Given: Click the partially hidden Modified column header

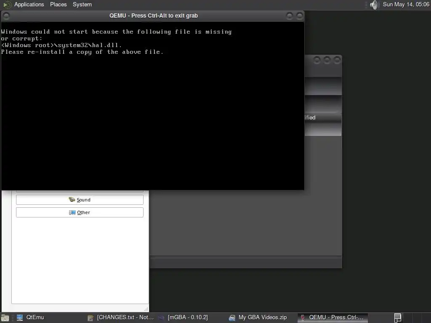Looking at the screenshot, I should point(323,118).
